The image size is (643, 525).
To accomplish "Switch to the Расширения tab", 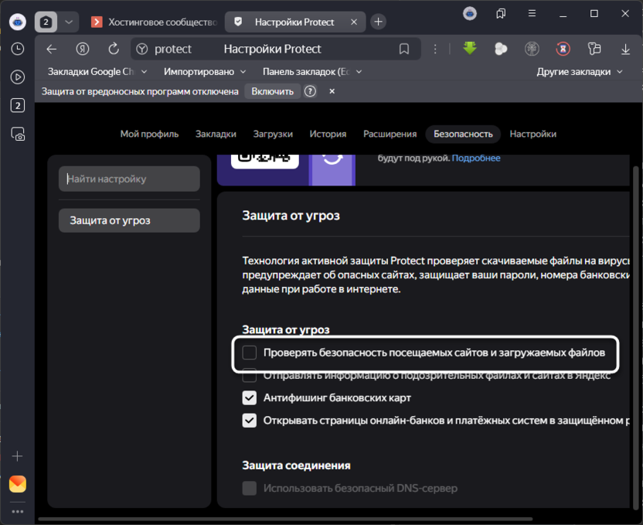I will (x=390, y=134).
